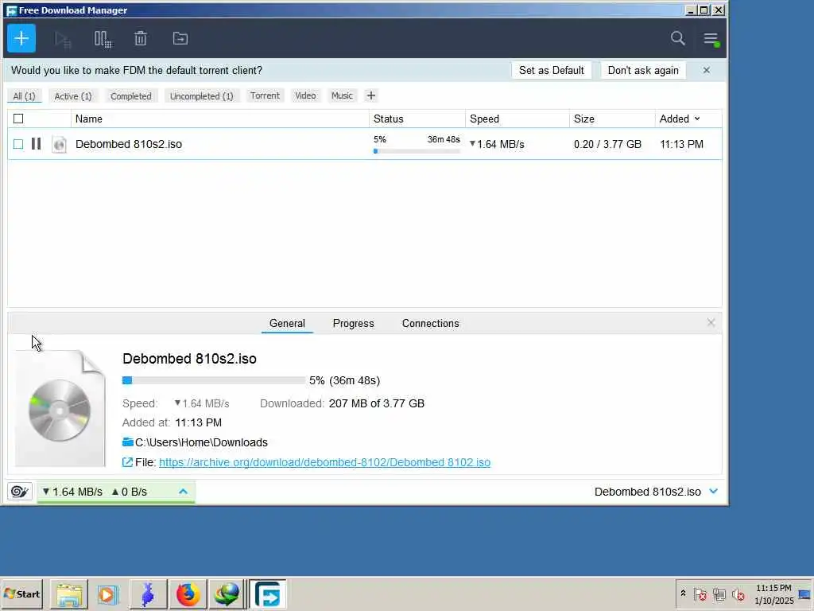Click the disc file icon in download row

click(x=59, y=144)
